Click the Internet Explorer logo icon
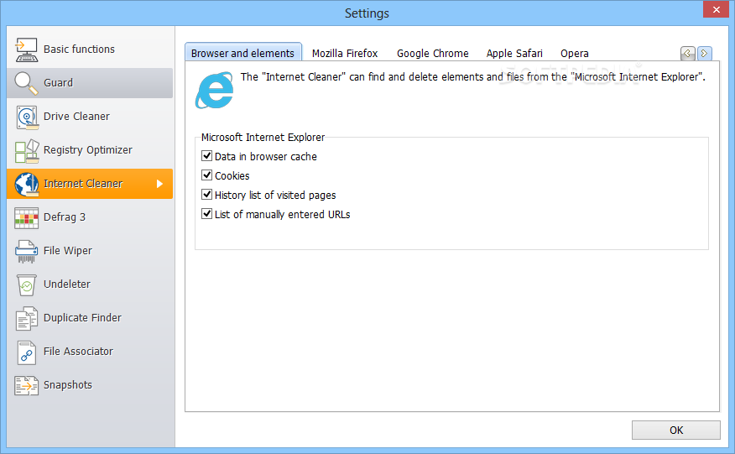The width and height of the screenshot is (735, 454). (x=214, y=90)
